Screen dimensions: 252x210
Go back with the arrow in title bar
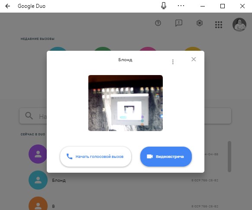pos(7,6)
